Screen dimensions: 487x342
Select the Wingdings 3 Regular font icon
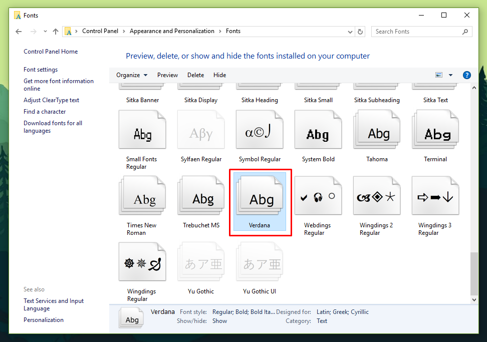pyautogui.click(x=435, y=195)
